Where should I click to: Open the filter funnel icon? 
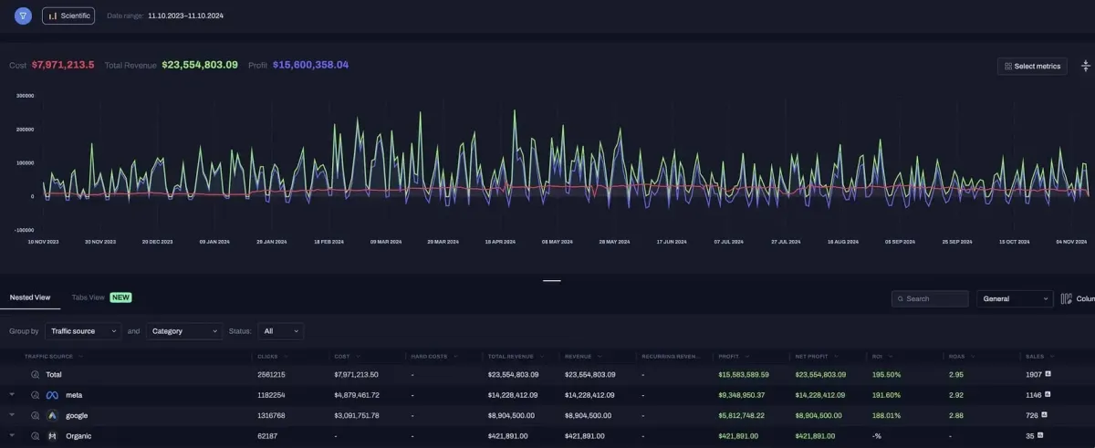pyautogui.click(x=23, y=16)
